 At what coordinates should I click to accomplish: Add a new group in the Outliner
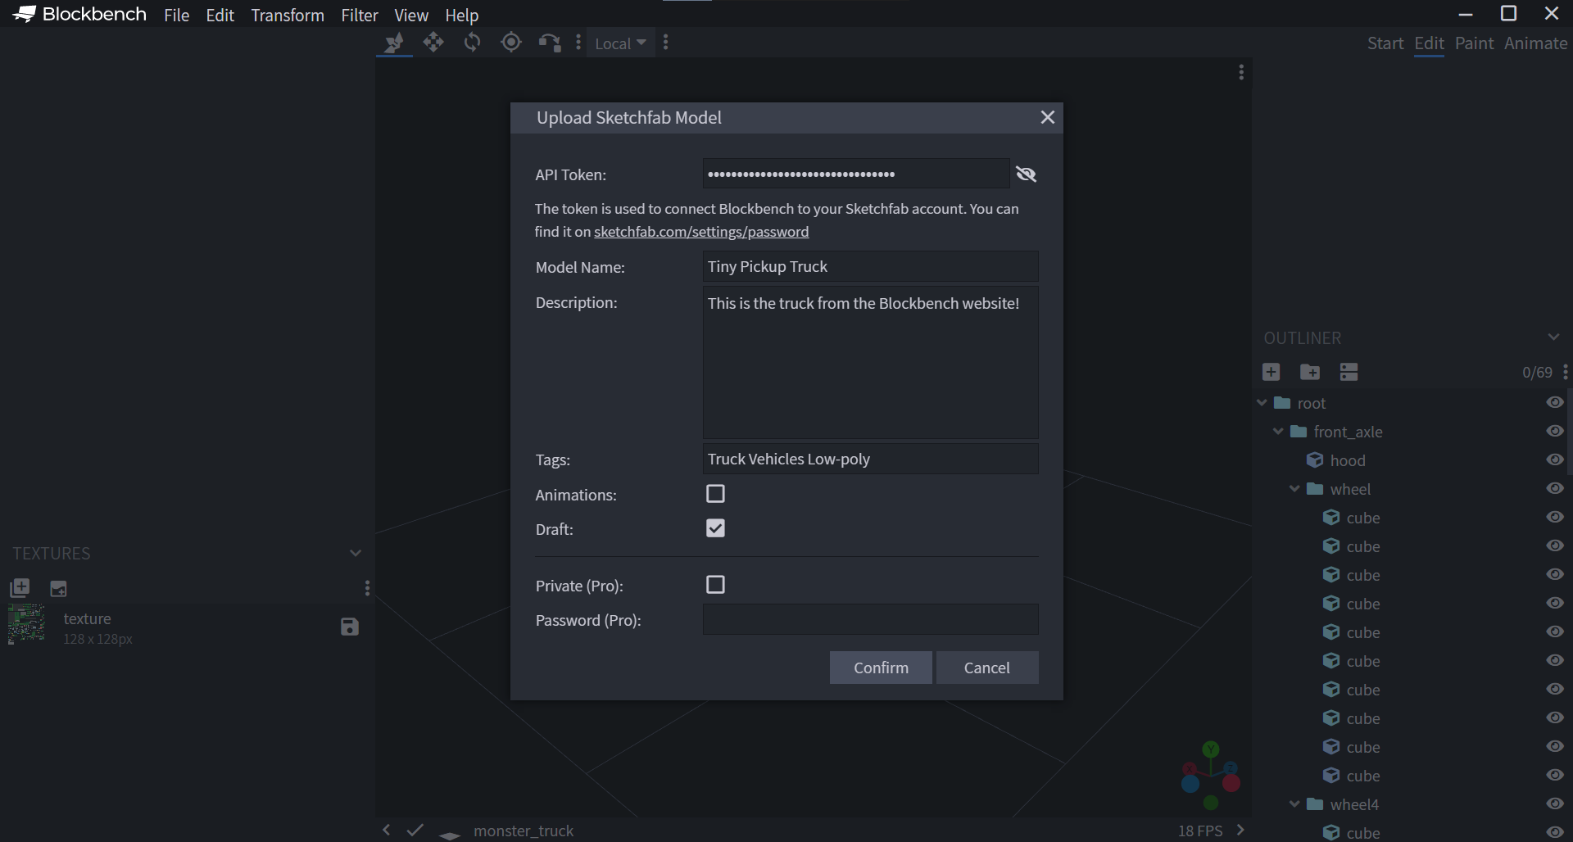tap(1310, 371)
